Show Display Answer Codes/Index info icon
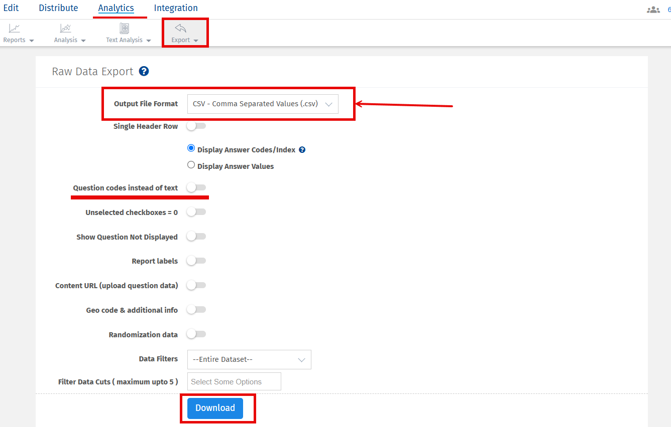The height and width of the screenshot is (427, 671). pyautogui.click(x=302, y=150)
